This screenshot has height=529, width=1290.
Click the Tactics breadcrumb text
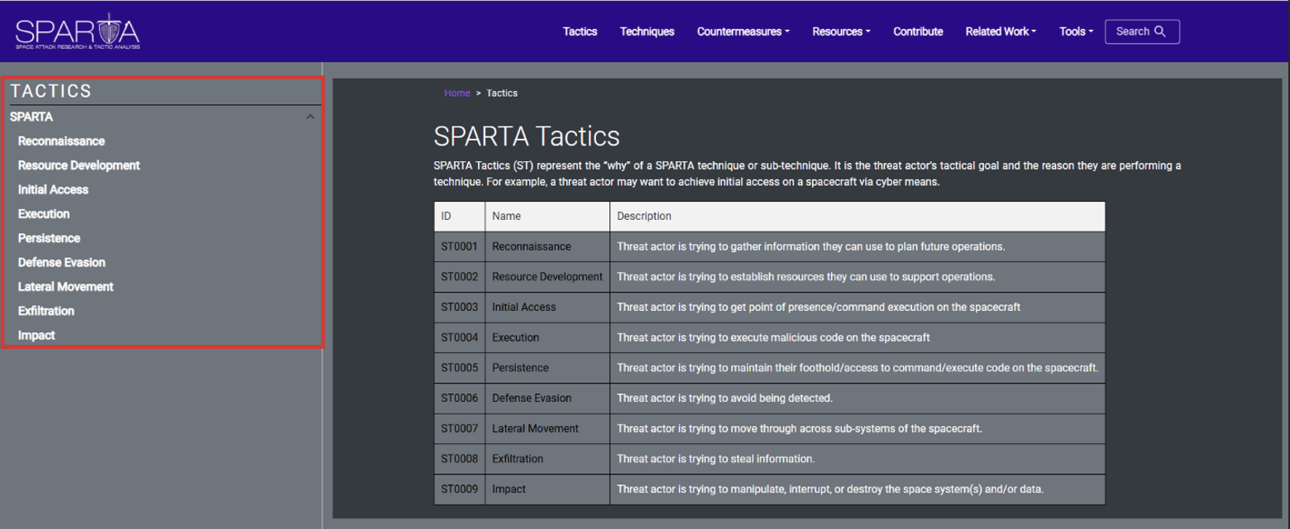click(x=502, y=93)
